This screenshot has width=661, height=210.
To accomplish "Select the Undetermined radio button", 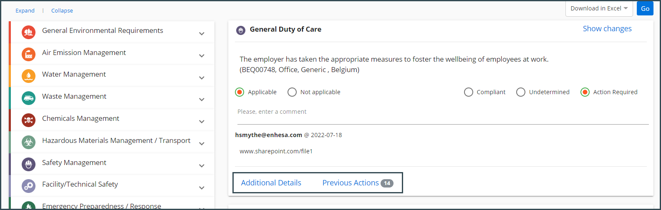I will [521, 92].
